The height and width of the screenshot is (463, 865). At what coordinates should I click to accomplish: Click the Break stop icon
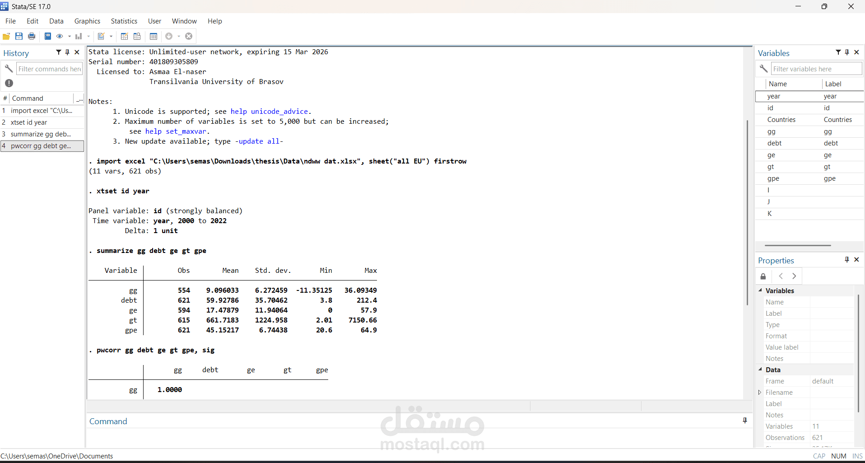189,36
